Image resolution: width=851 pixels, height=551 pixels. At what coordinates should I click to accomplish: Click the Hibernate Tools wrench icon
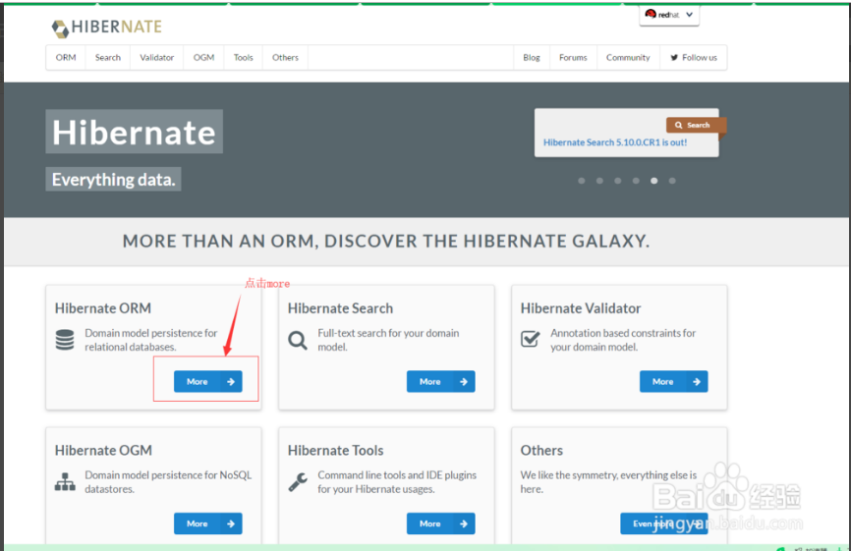pyautogui.click(x=298, y=481)
